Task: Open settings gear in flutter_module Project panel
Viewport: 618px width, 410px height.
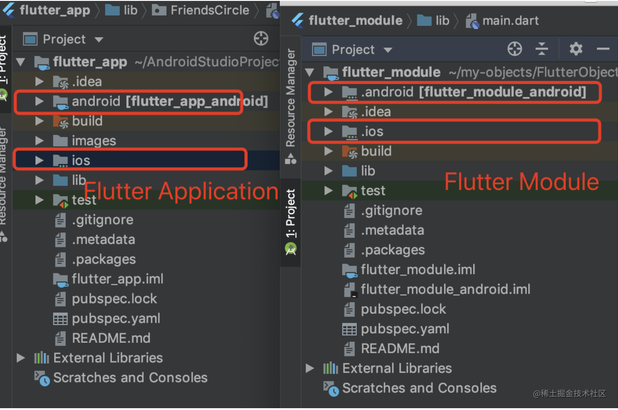Action: [576, 49]
